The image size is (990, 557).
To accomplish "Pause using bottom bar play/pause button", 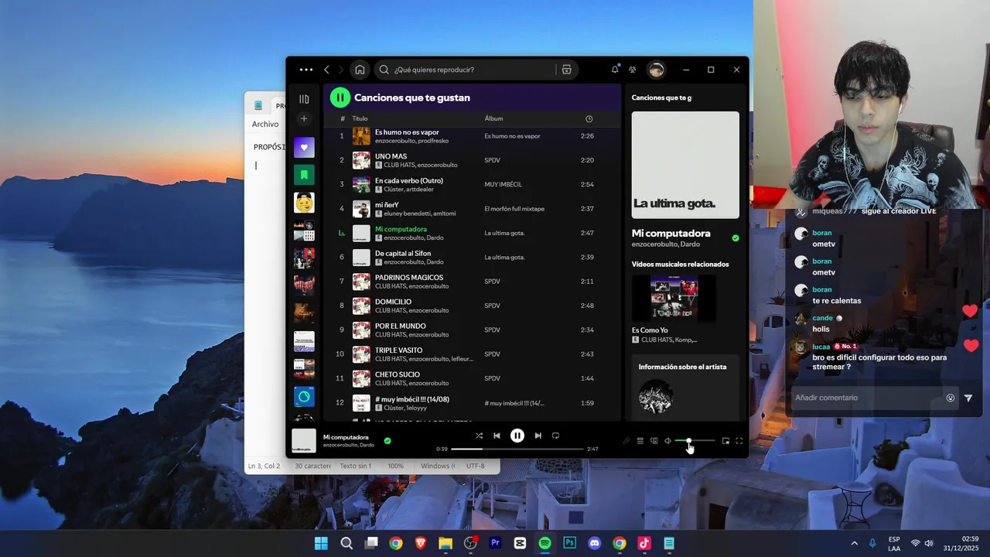I will [517, 436].
